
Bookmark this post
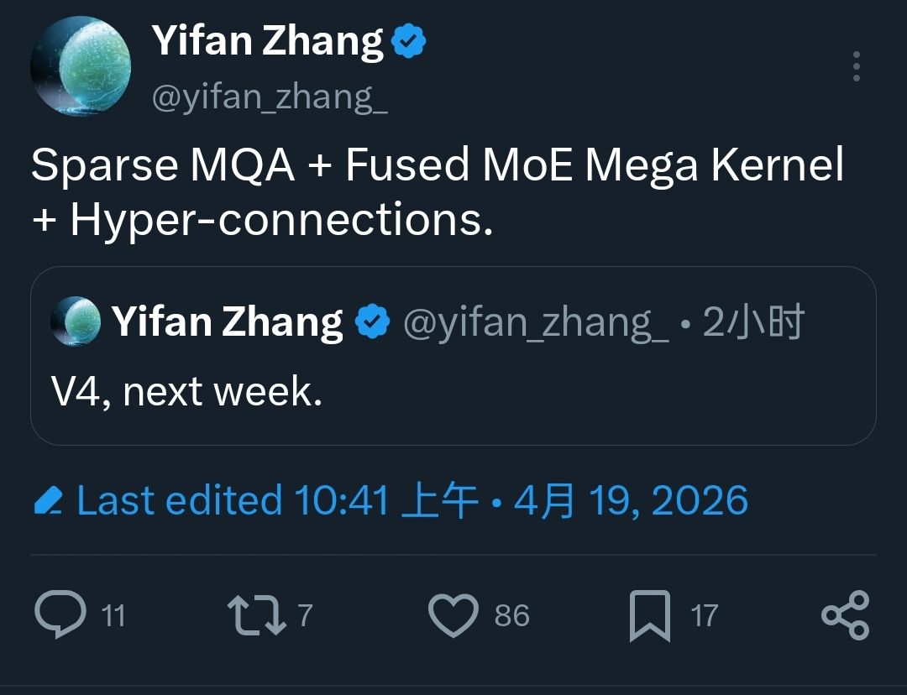click(649, 615)
